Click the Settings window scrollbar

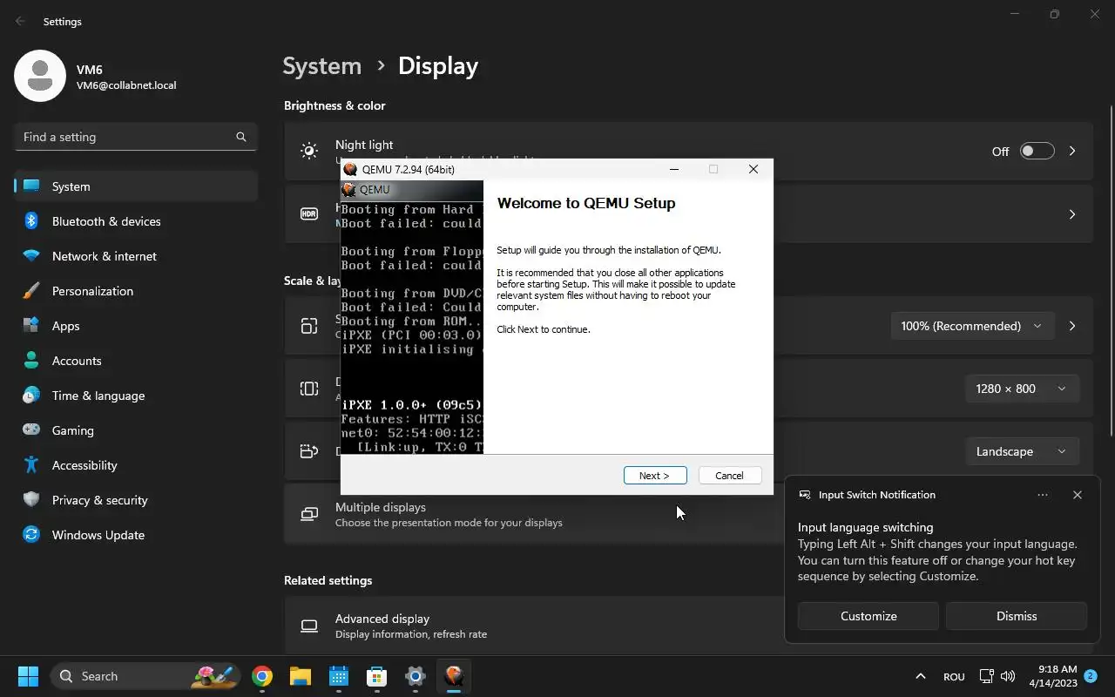pyautogui.click(x=1111, y=270)
